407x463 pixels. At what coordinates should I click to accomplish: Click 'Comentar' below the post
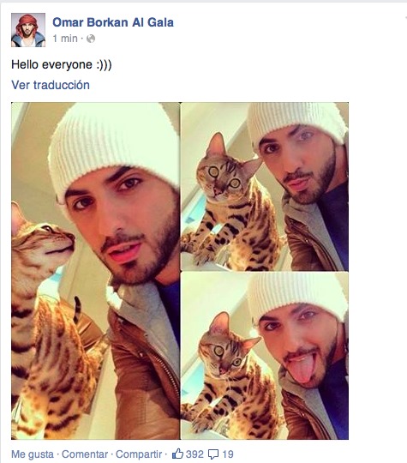pos(85,454)
